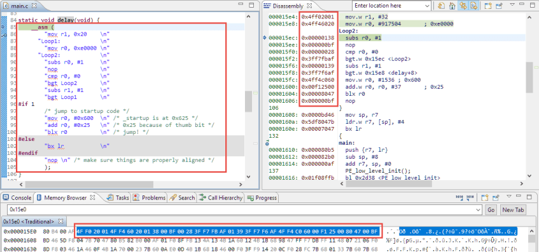The height and width of the screenshot is (252, 539).
Task: Click the Go to Program Counter home icon
Action: click(x=452, y=6)
